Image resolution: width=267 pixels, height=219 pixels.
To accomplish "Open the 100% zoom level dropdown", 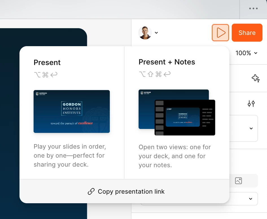I will tap(246, 53).
